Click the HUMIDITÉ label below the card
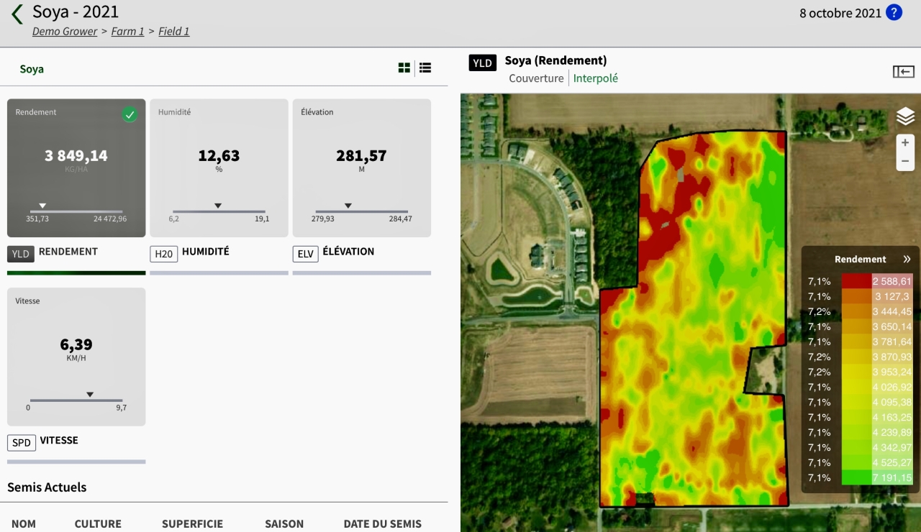The image size is (921, 532). pyautogui.click(x=206, y=252)
